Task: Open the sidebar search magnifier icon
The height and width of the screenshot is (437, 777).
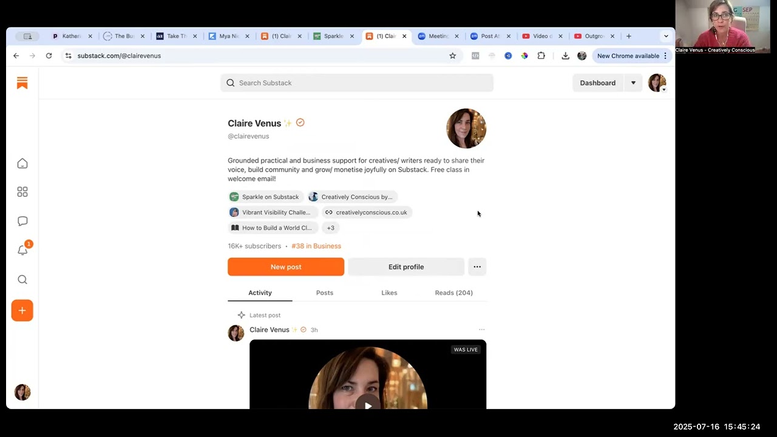Action: click(x=22, y=280)
